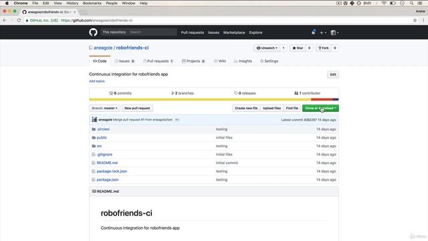Screen dimensions: 428x241
Task: Click the Apple menu icon
Action: 7,3
